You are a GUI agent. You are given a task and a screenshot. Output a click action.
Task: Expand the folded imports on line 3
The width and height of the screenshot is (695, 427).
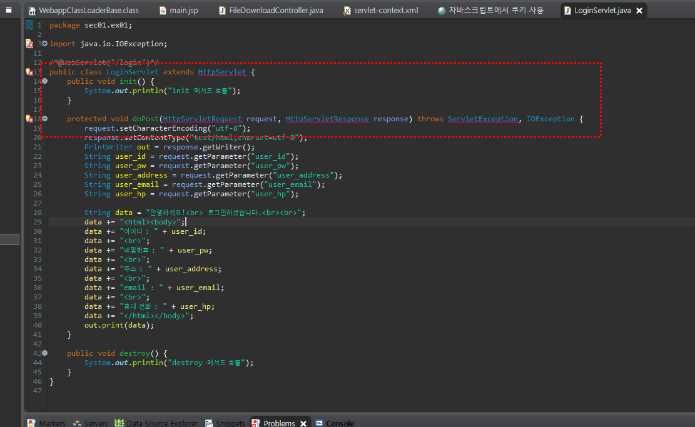[45, 43]
